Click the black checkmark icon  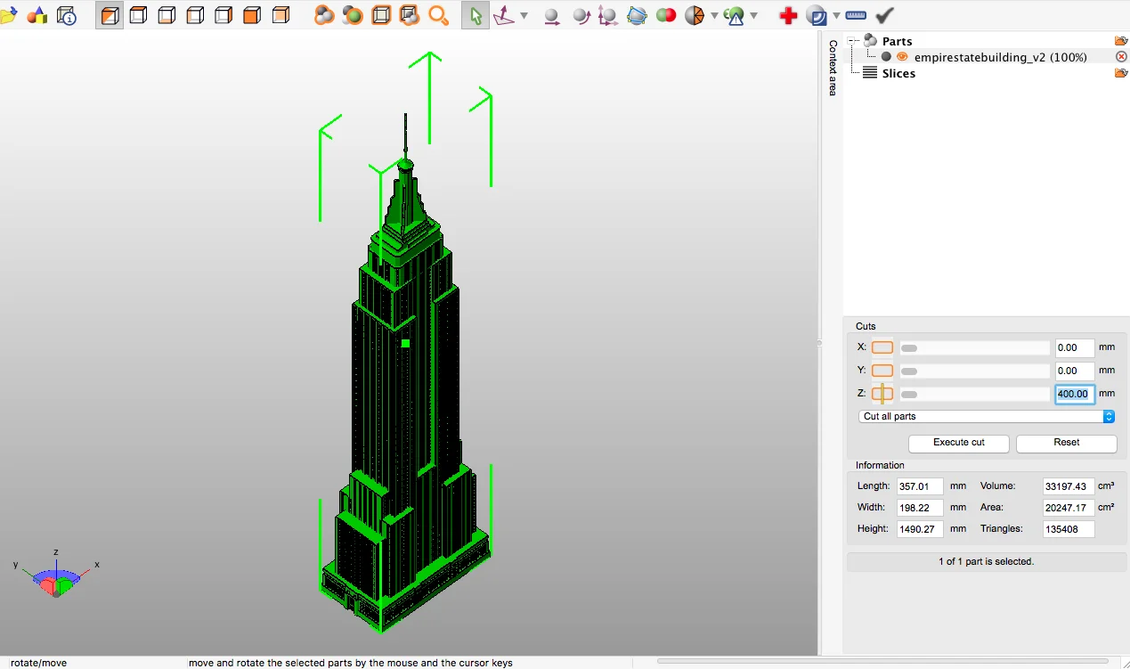click(x=884, y=15)
